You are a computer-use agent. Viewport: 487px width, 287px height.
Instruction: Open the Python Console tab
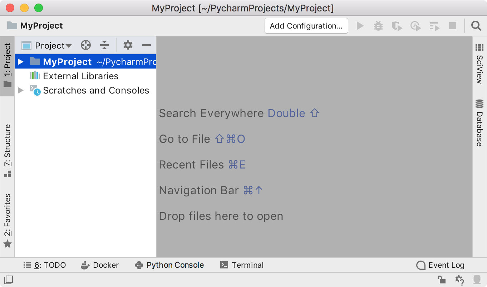click(x=169, y=265)
